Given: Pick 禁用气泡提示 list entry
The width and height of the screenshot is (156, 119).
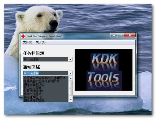Looking at the screenshot, I should 46,94.
